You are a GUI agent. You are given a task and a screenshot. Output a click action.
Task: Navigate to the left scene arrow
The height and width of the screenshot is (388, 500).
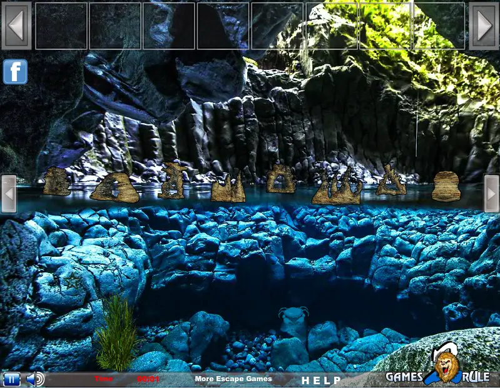click(9, 194)
